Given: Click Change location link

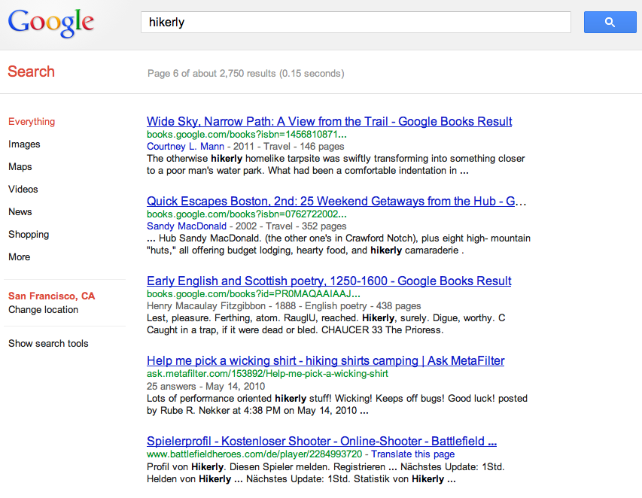Looking at the screenshot, I should (43, 310).
